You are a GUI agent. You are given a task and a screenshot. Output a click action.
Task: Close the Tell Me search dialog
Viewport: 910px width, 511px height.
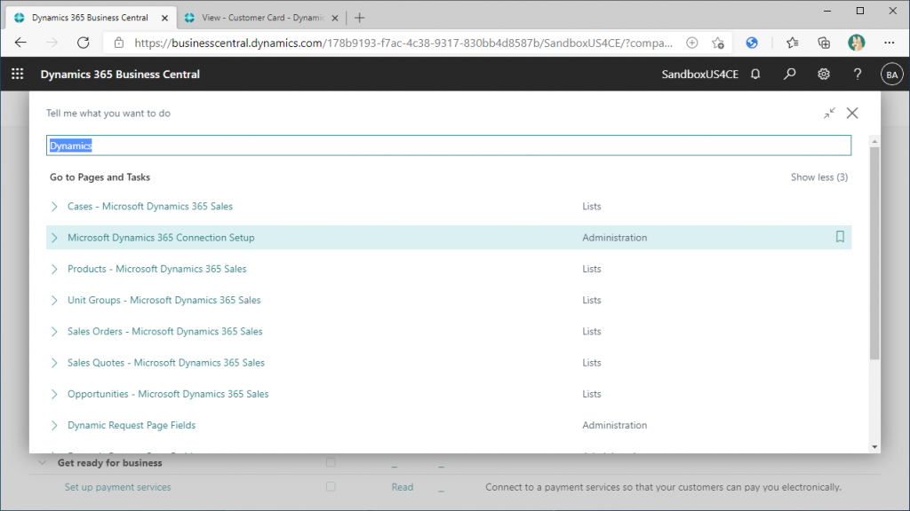(x=852, y=113)
